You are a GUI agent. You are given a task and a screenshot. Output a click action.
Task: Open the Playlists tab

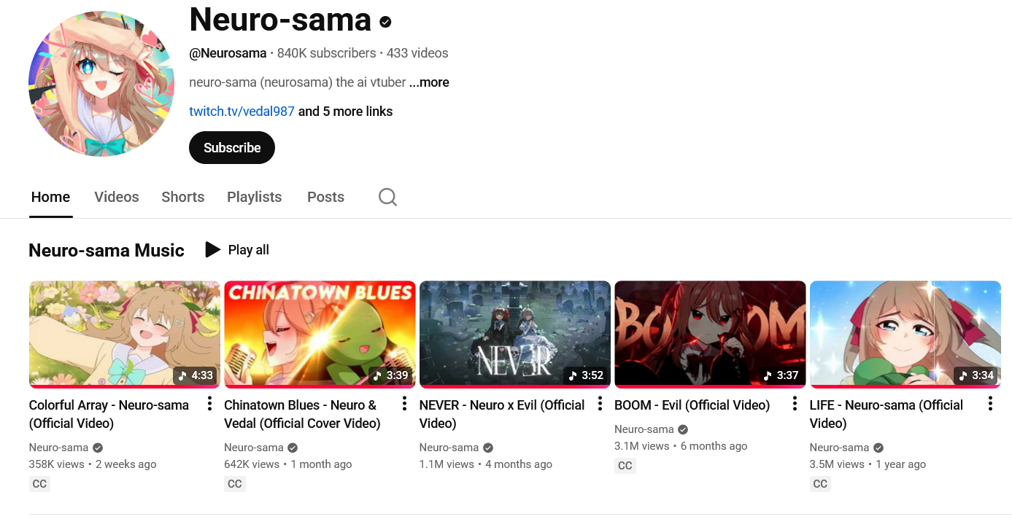(255, 197)
